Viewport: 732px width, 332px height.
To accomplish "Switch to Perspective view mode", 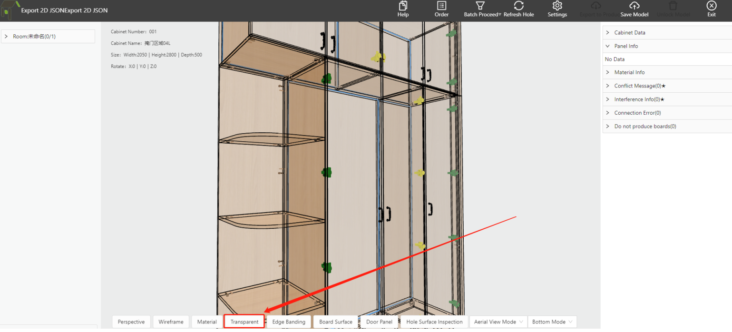I will (x=131, y=322).
